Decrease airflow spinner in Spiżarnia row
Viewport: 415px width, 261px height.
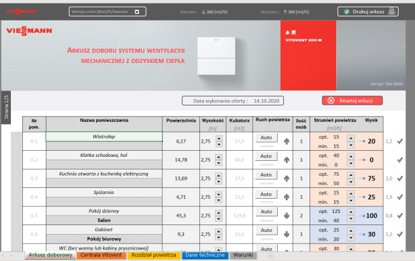click(351, 200)
